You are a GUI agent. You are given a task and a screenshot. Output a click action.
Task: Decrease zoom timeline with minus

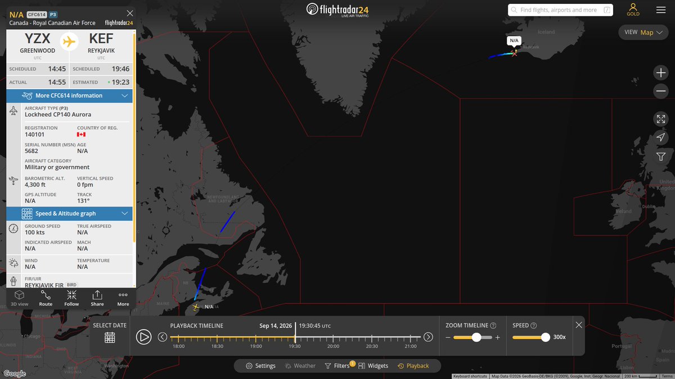(x=448, y=337)
